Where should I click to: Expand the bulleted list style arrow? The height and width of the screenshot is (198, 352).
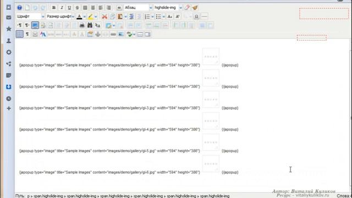coord(164,16)
